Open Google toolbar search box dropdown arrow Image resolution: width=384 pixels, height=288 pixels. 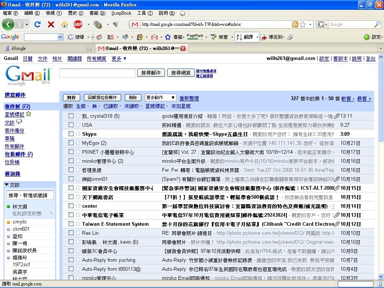click(60, 37)
